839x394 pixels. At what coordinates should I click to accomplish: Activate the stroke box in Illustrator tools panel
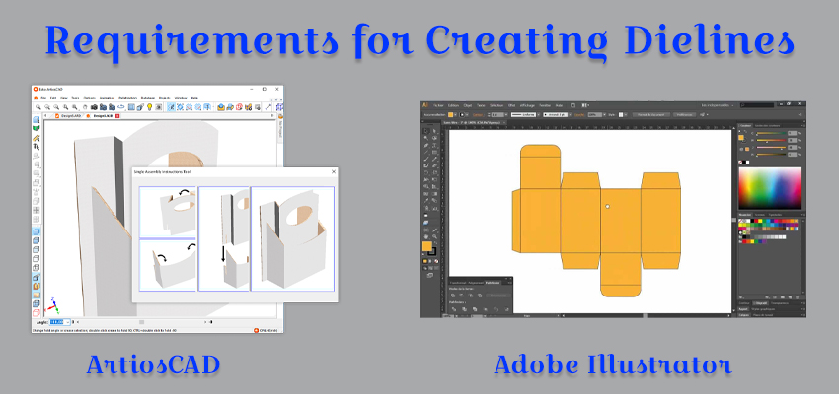pos(432,251)
